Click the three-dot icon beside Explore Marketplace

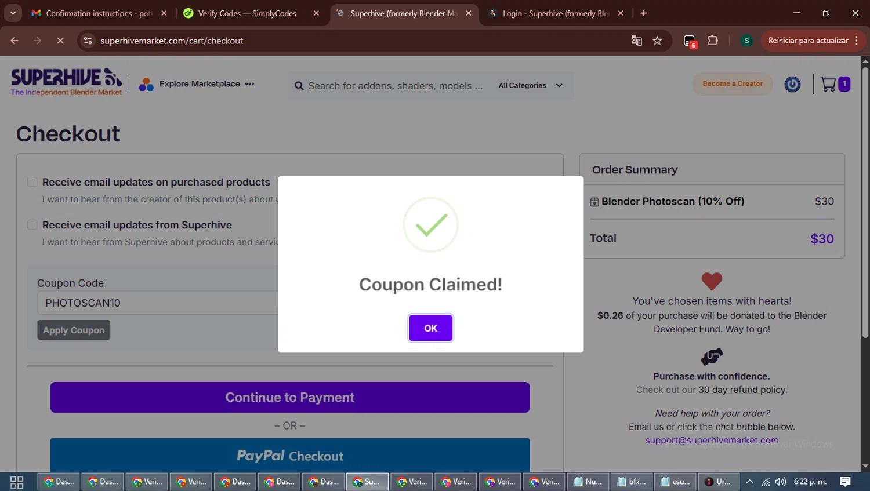tap(250, 84)
